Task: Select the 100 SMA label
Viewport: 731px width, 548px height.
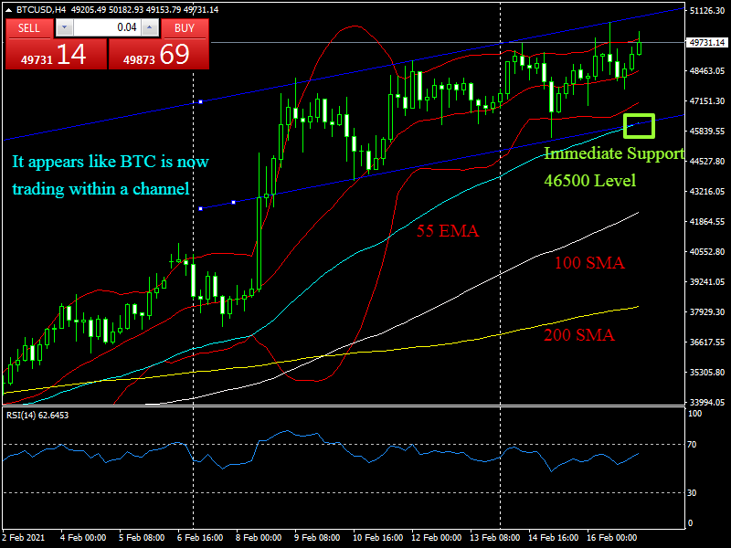Action: 589,262
